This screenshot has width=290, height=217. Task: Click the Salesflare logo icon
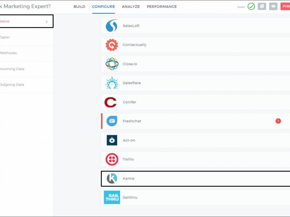coord(112,83)
